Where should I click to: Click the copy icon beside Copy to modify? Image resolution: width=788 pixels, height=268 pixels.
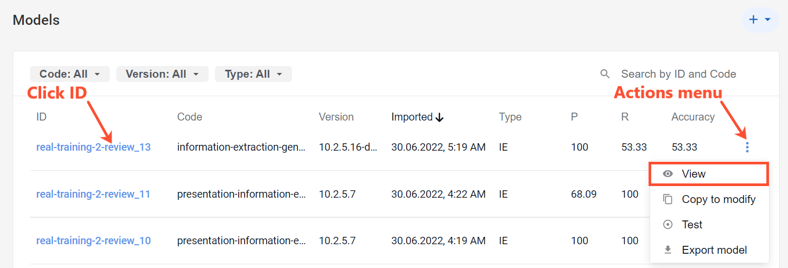(668, 199)
